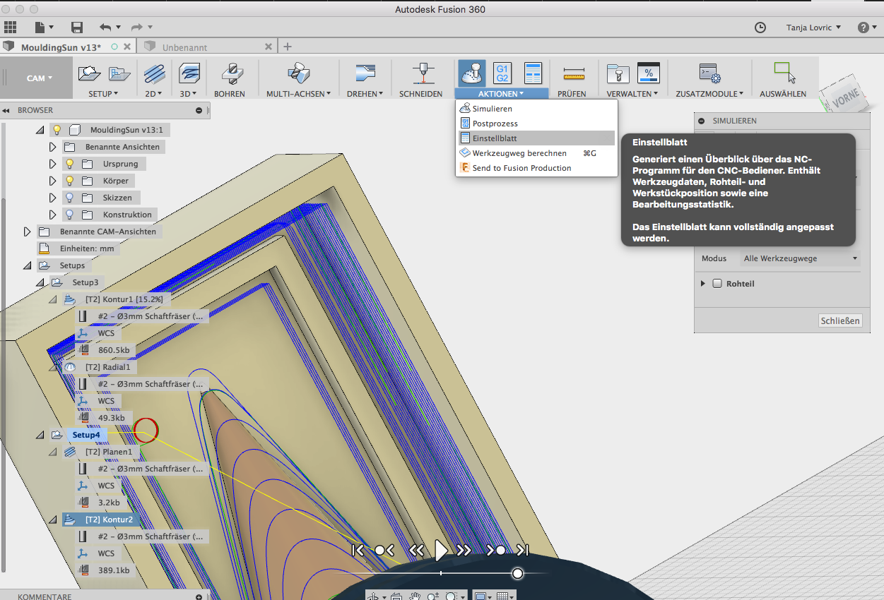Image resolution: width=884 pixels, height=600 pixels.
Task: Open the tool library icon in Verwalten
Action: click(618, 73)
